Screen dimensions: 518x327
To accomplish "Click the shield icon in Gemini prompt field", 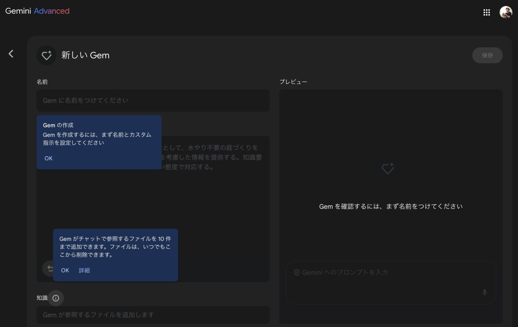I will click(x=297, y=272).
